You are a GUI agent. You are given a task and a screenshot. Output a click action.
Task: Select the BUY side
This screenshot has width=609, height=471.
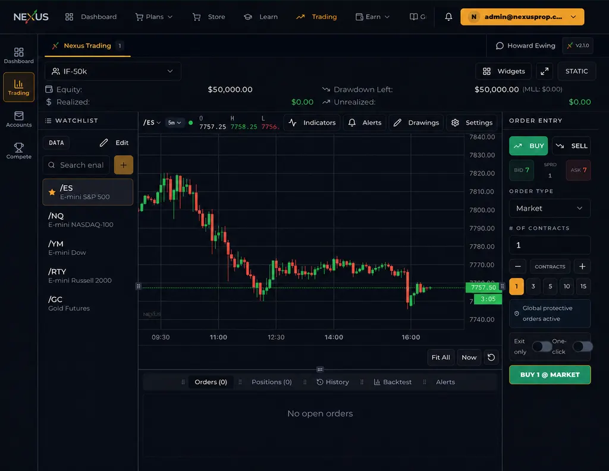[529, 146]
